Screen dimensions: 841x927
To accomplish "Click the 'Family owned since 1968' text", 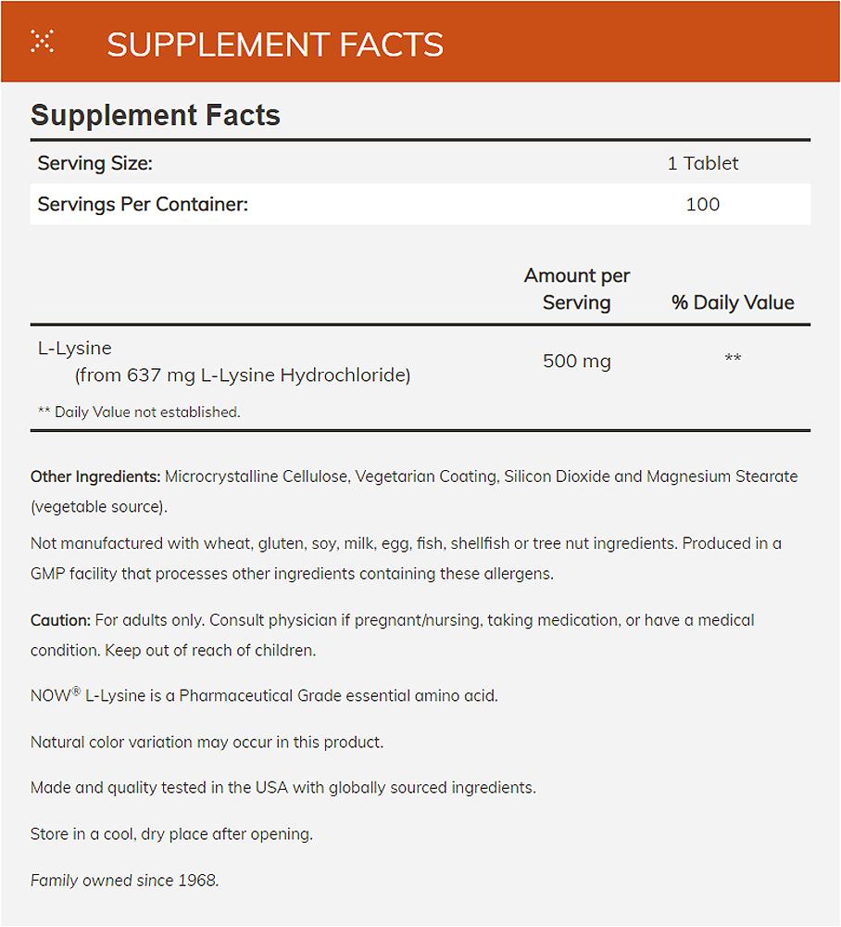I will 124,880.
